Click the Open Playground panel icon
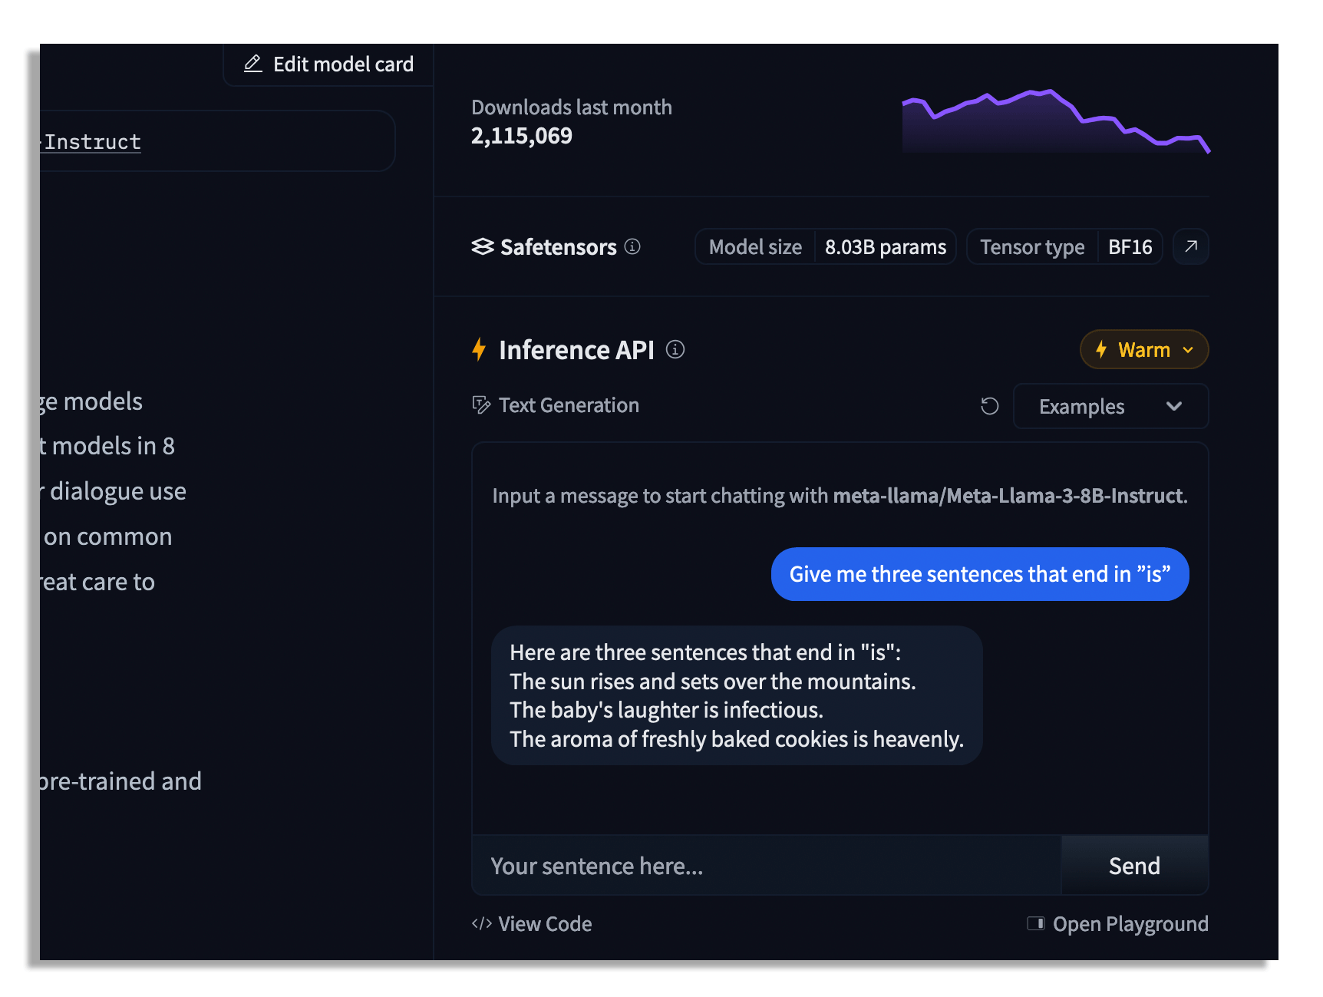1323x997 pixels. tap(1036, 923)
